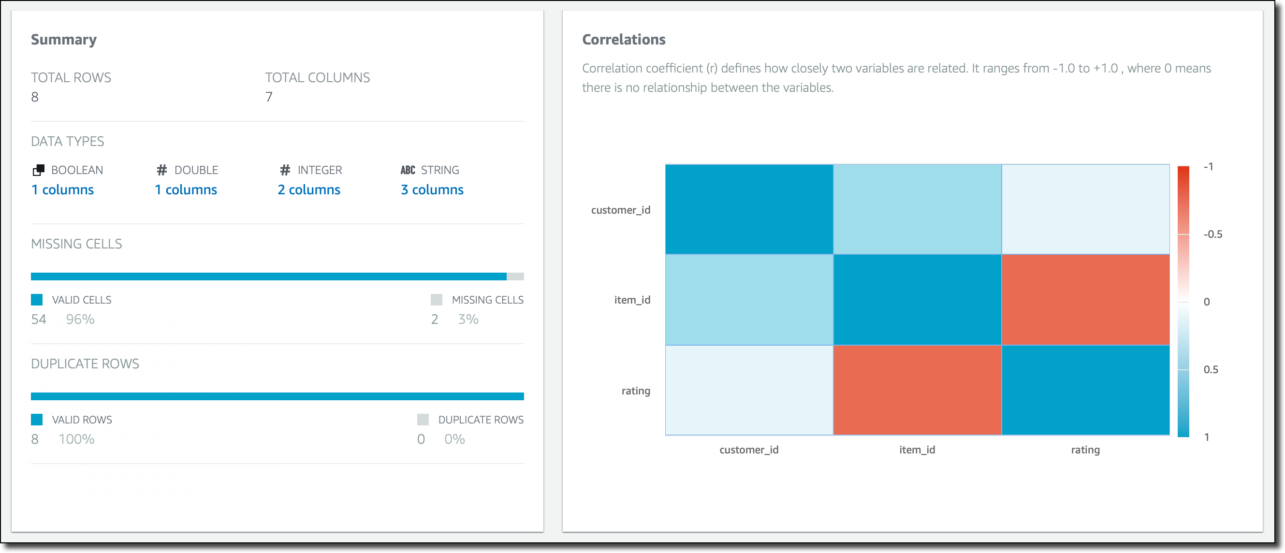1285x553 pixels.
Task: Click the customer_id versus item_id light blue cell
Action: tap(917, 209)
